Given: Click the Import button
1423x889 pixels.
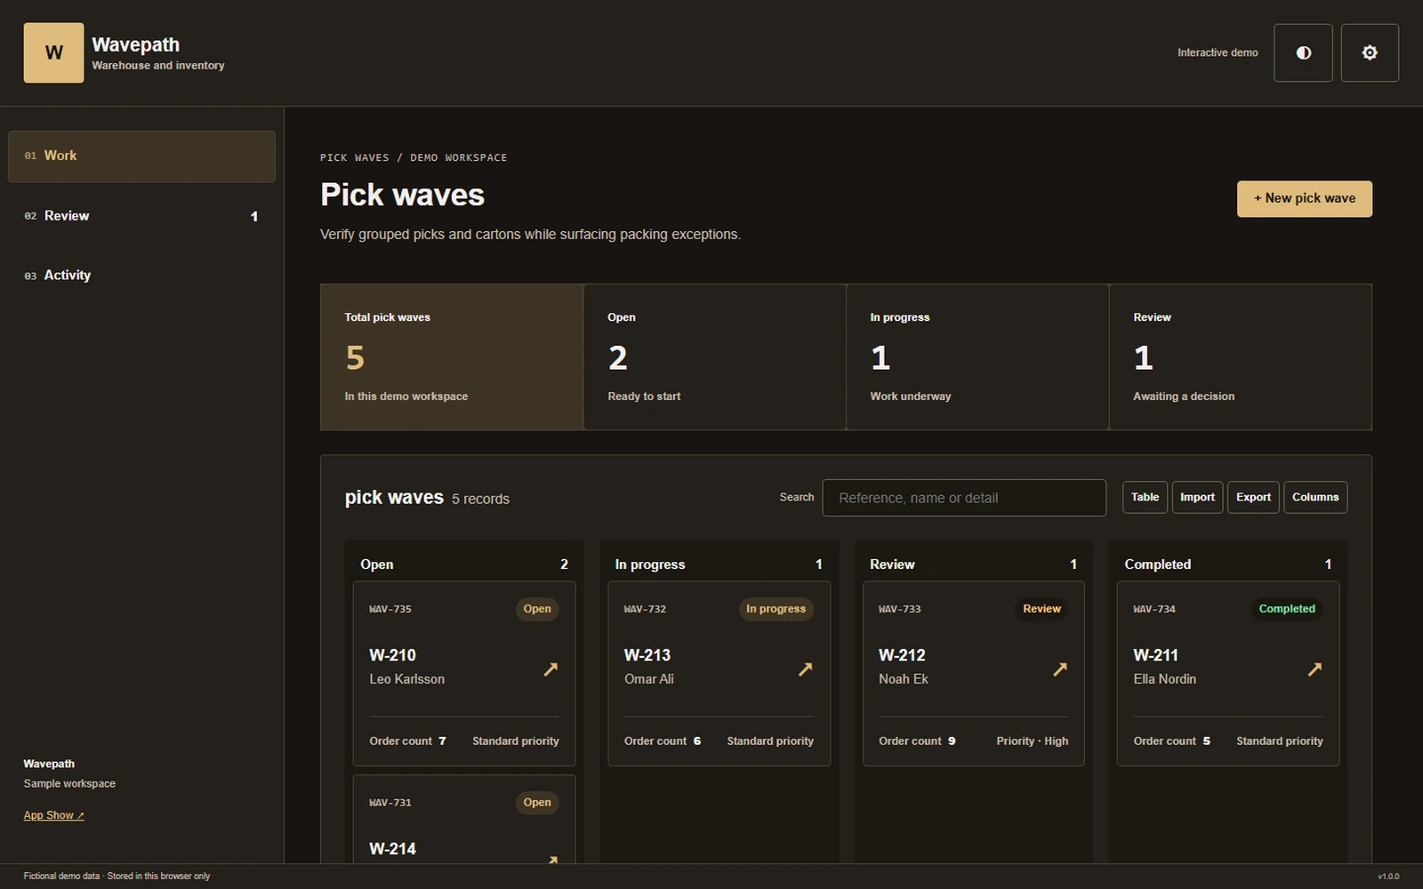Looking at the screenshot, I should (x=1197, y=497).
